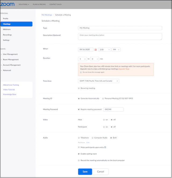The height and width of the screenshot is (178, 172).
Task: Click the info icon beside Mute participants
Action: (x=105, y=147)
